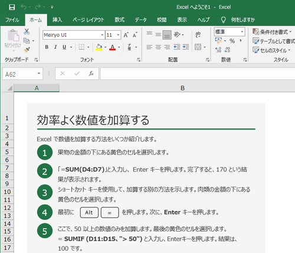The height and width of the screenshot is (253, 295).
Task: Open the clipboard group dialog launcher
Action: (x=36, y=60)
